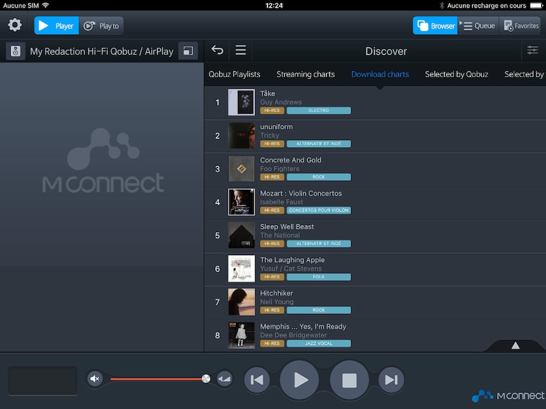Viewport: 546px width, 409px height.
Task: Go back with the return arrow
Action: click(218, 50)
